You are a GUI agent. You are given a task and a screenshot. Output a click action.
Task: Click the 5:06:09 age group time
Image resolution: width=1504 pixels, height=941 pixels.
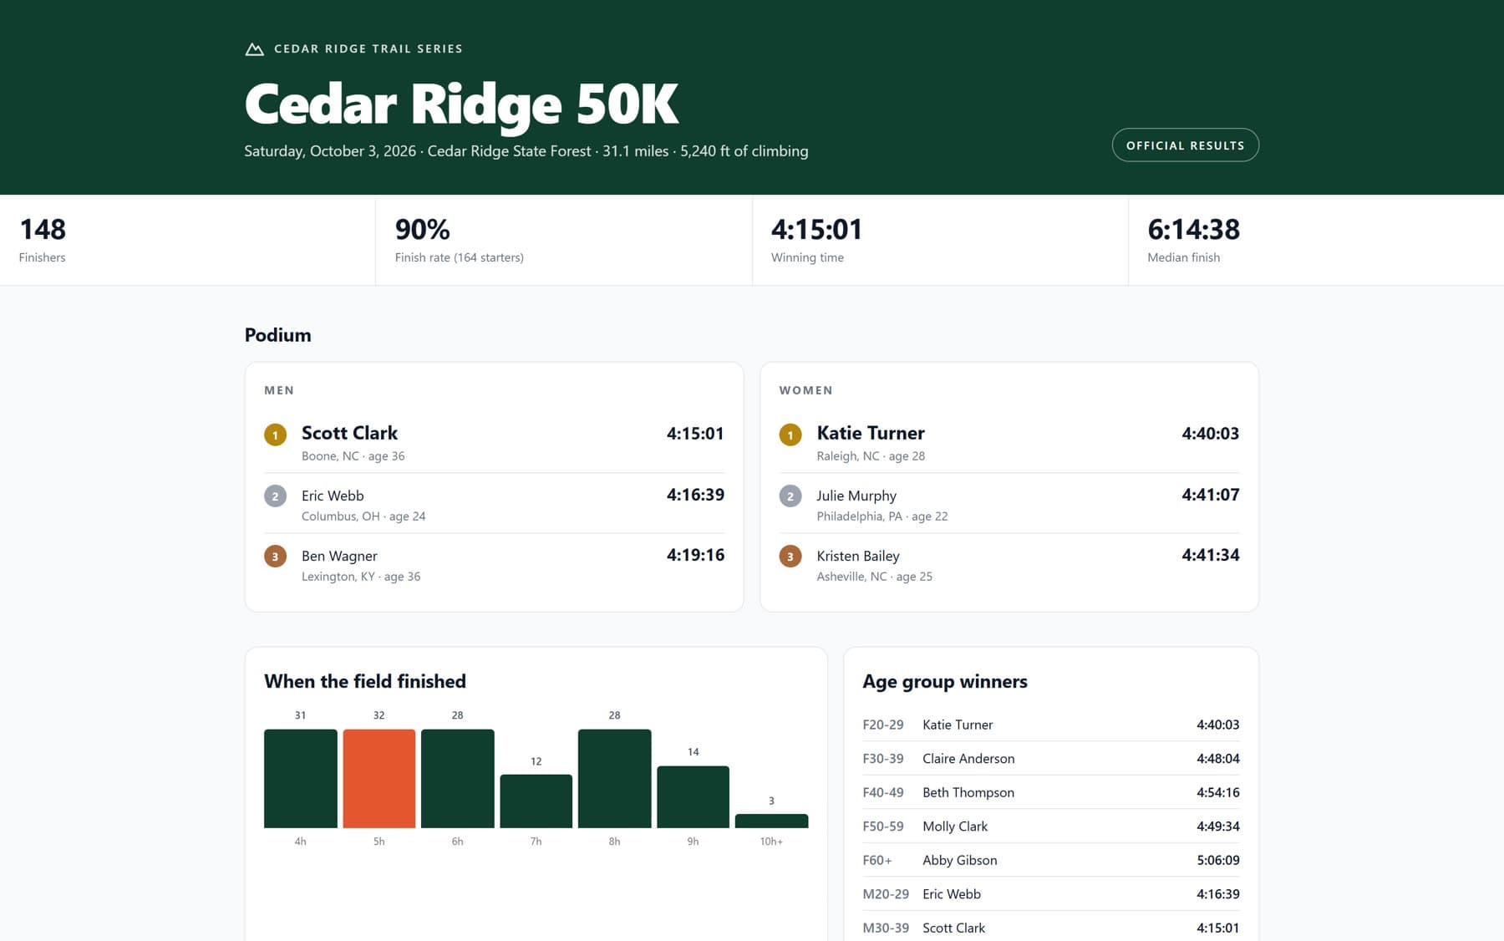coord(1217,860)
